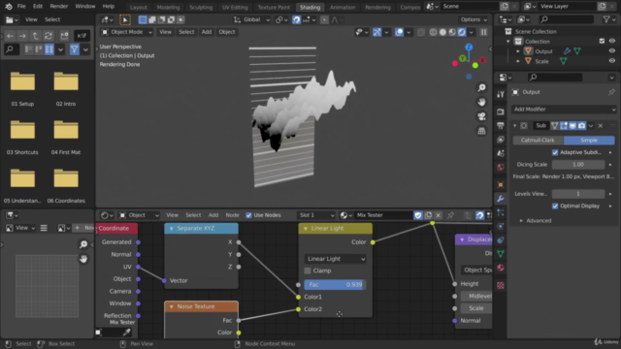Open Object Mode dropdown in viewport

tap(127, 32)
